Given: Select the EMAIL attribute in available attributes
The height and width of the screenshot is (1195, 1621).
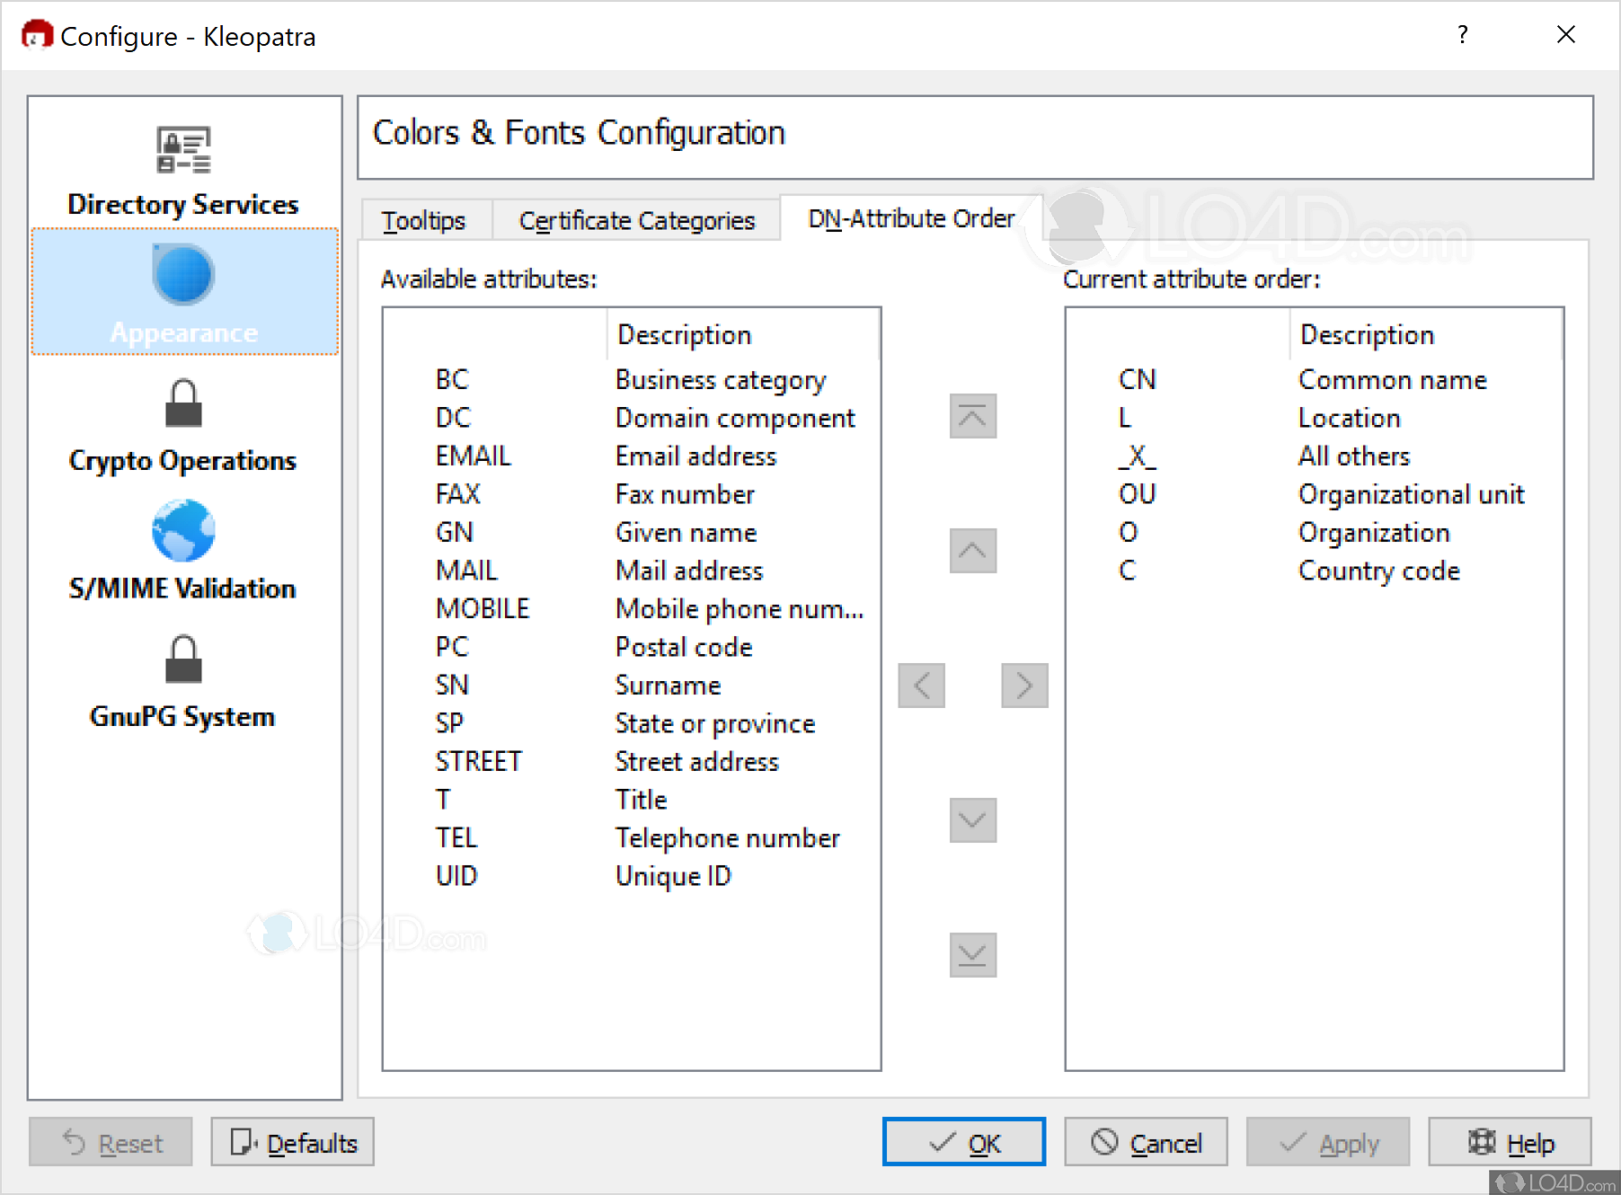Looking at the screenshot, I should (473, 456).
